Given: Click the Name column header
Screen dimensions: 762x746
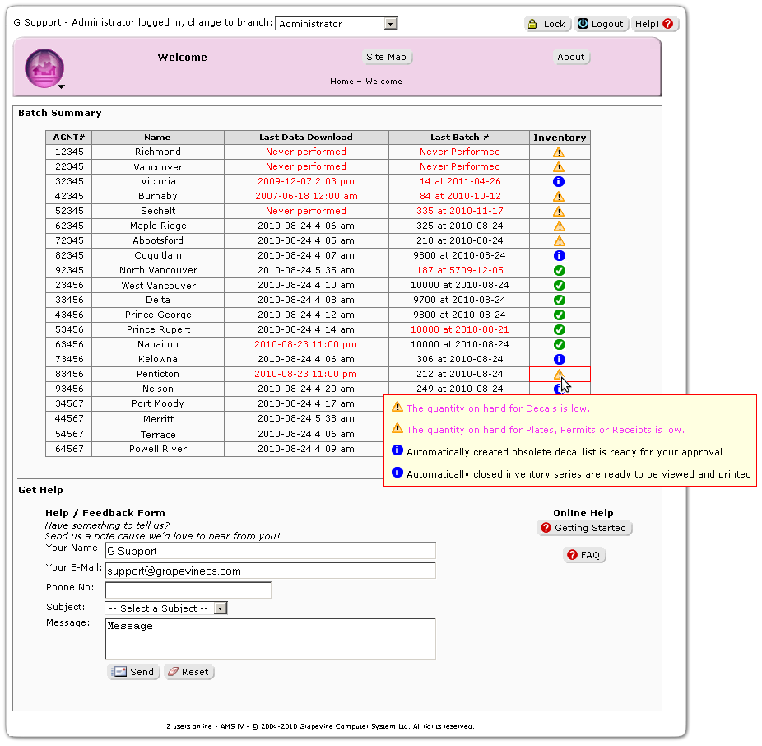Looking at the screenshot, I should 157,138.
